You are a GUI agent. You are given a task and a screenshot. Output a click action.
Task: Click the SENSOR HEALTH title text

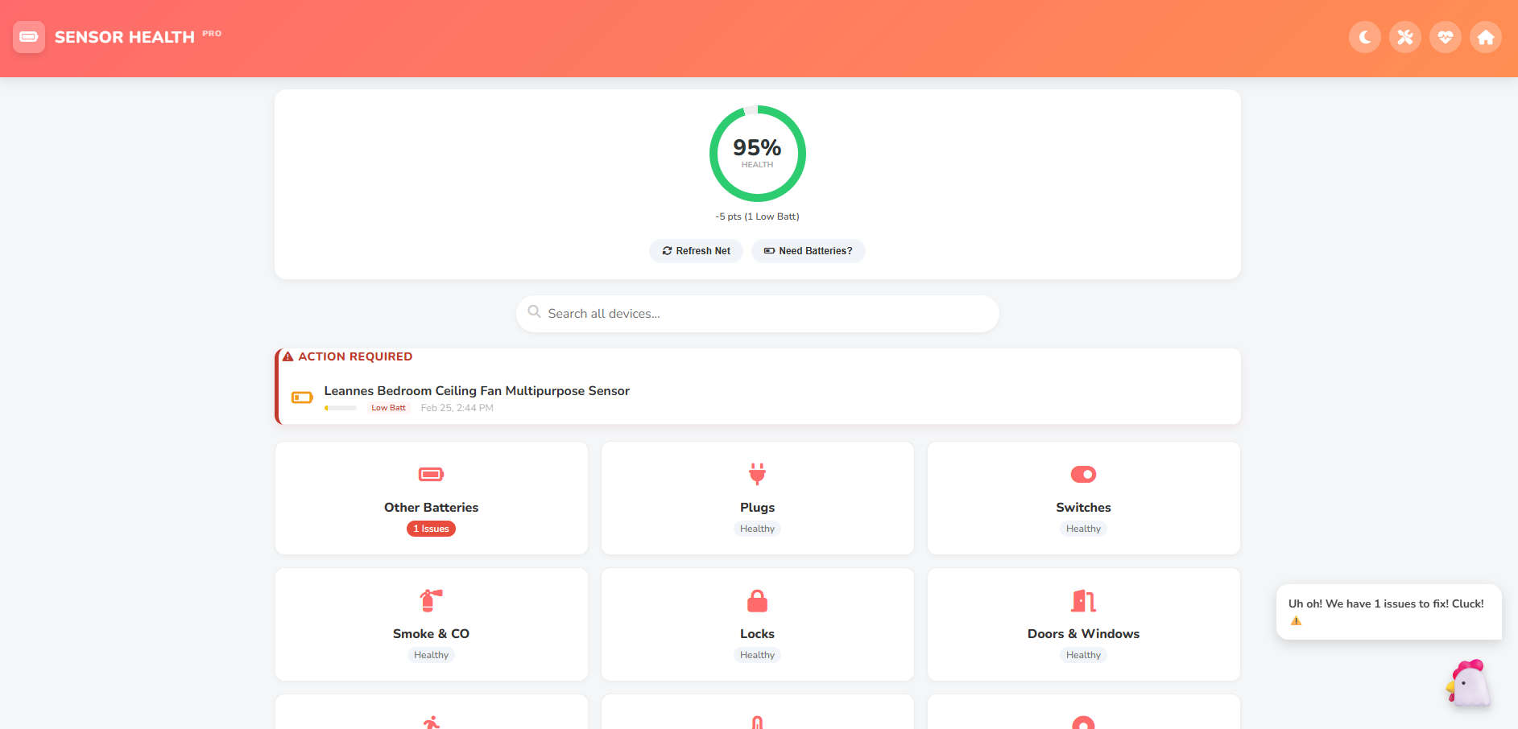pos(125,37)
